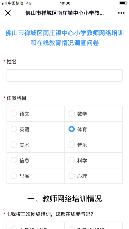Select 数学 as teaching subject
Viewport: 129px width, 229px height.
pos(94,114)
